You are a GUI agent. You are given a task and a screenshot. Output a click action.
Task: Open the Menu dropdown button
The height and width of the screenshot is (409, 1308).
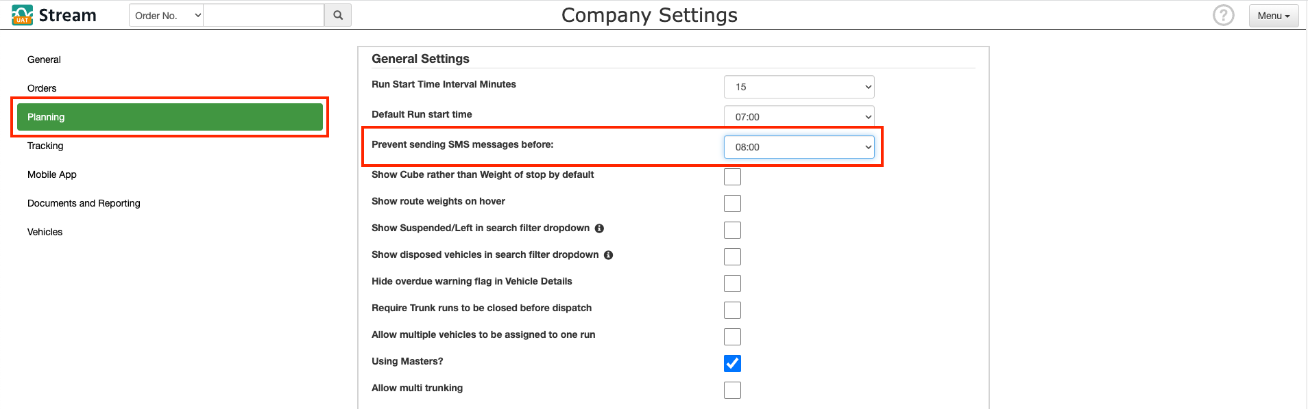click(1273, 16)
